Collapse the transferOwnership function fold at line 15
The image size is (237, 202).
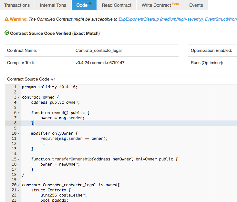(x=18, y=159)
